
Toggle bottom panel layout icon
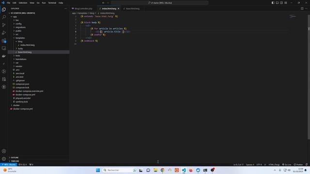click(x=277, y=3)
